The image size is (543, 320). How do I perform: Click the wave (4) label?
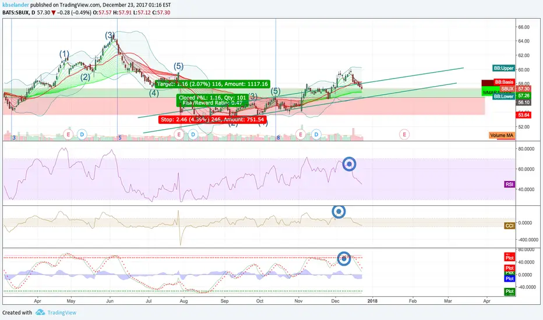pos(154,93)
